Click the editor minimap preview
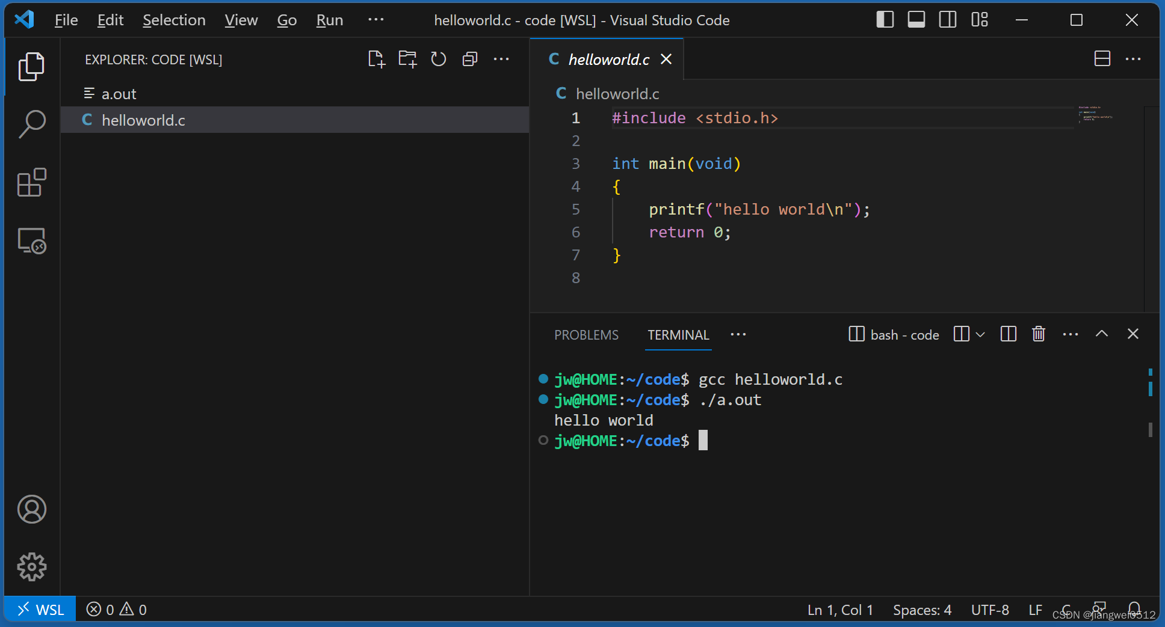The width and height of the screenshot is (1165, 627). (1096, 114)
